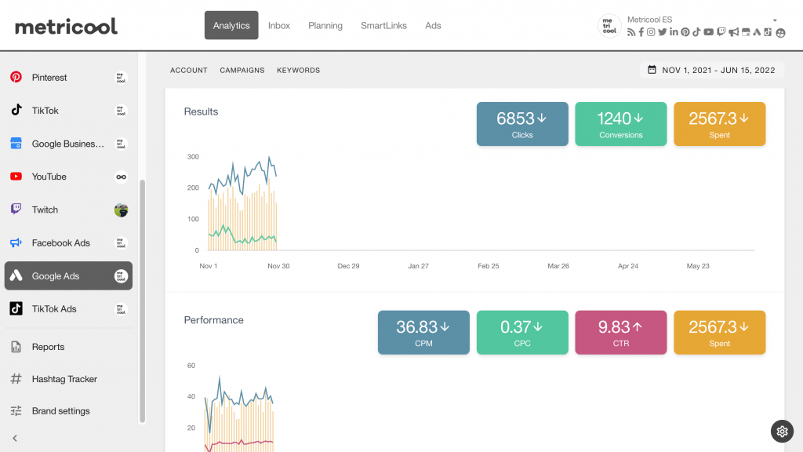Click the Performance section heading
Viewport: 803px width, 452px height.
point(213,320)
